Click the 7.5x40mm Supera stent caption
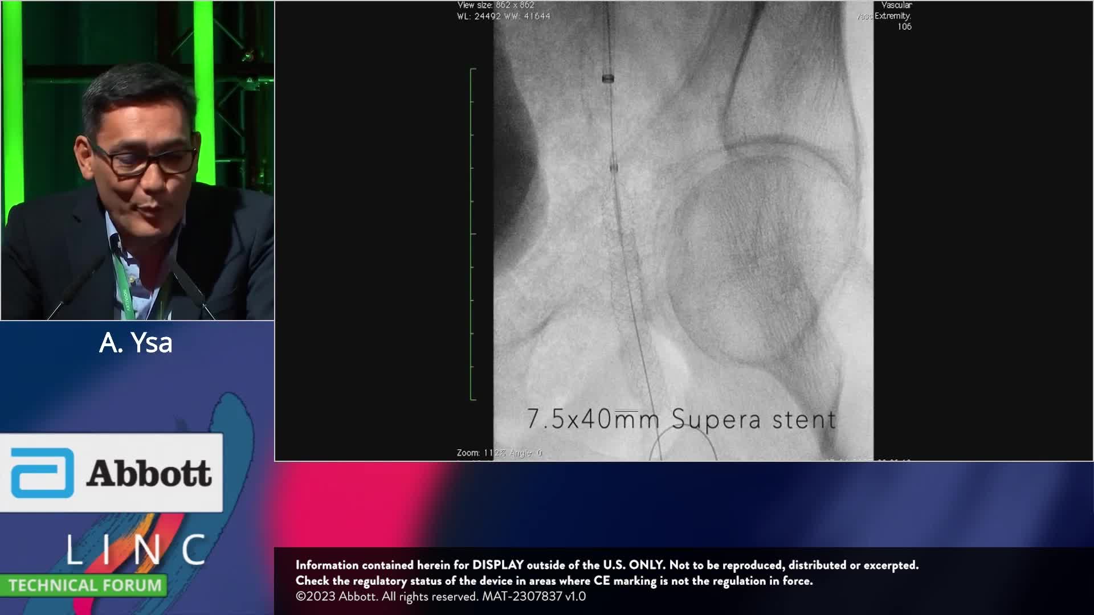 point(681,420)
